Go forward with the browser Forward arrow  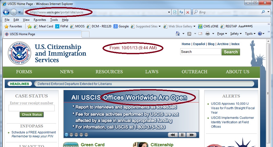coord(14,12)
